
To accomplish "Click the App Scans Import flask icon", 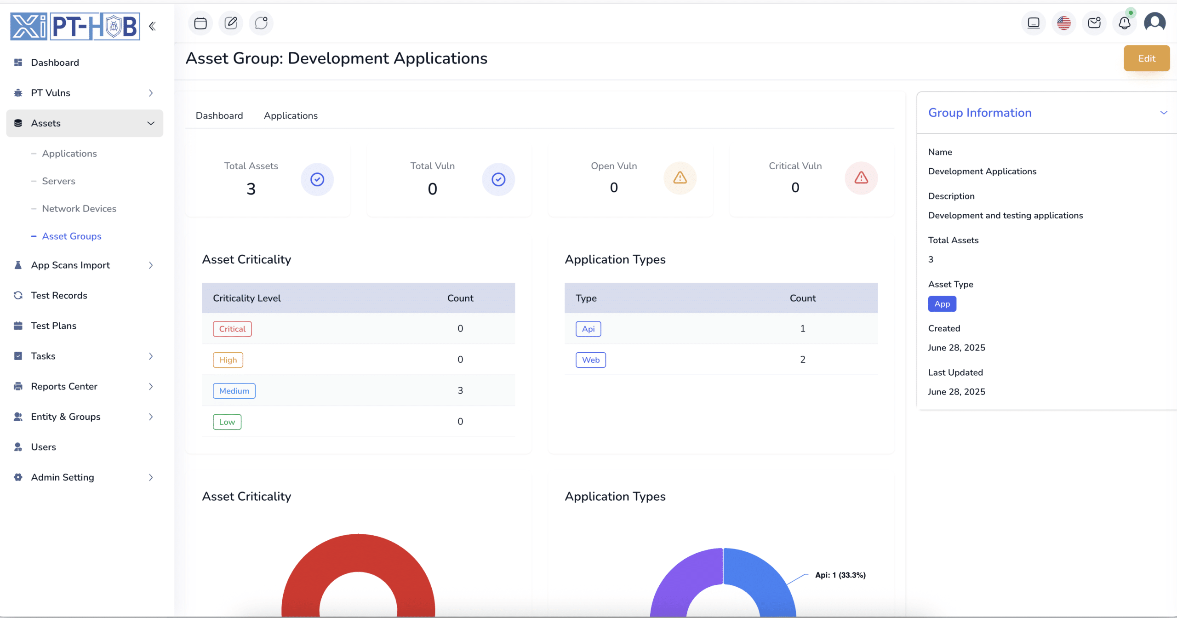I will [18, 265].
